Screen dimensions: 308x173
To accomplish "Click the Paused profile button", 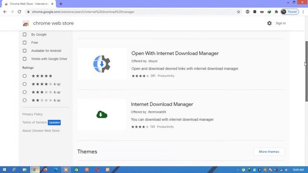I will [x=290, y=12].
